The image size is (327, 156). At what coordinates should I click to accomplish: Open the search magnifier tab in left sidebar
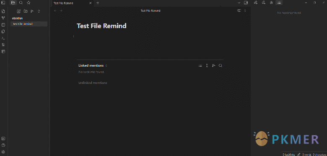coord(21,3)
